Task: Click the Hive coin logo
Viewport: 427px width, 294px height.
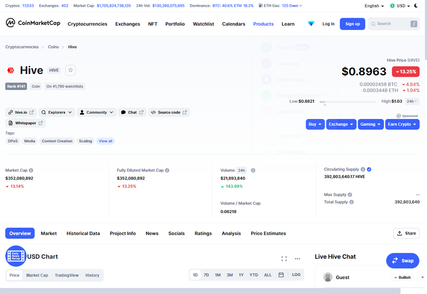Action: pyautogui.click(x=11, y=71)
